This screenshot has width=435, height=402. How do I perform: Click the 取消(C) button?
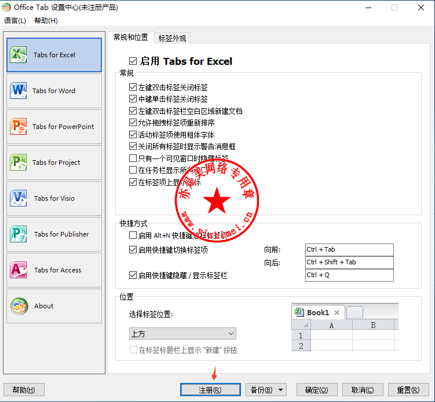coord(363,390)
